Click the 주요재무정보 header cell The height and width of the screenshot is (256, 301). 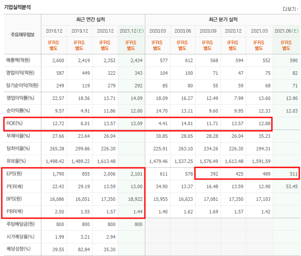pyautogui.click(x=23, y=35)
